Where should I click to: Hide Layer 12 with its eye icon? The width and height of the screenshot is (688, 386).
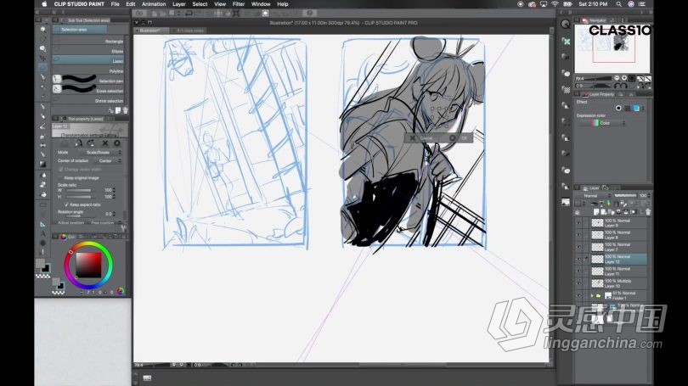point(578,259)
